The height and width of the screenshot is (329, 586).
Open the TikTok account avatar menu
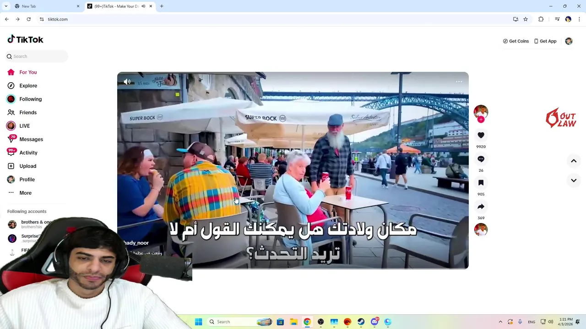pos(569,41)
